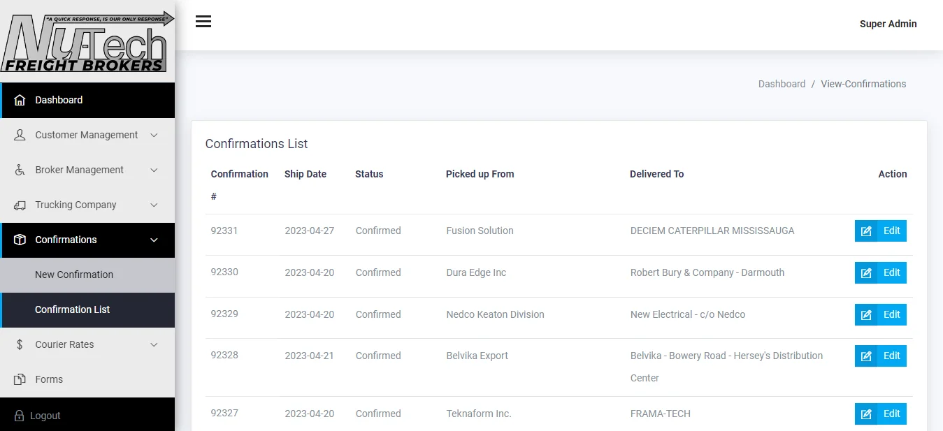Screen dimensions: 943x431
Task: Open the New Confirmation submenu item
Action: pyautogui.click(x=74, y=275)
